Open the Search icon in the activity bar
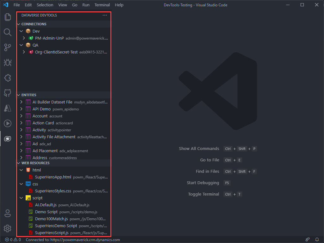The height and width of the screenshot is (243, 324). pos(8,32)
